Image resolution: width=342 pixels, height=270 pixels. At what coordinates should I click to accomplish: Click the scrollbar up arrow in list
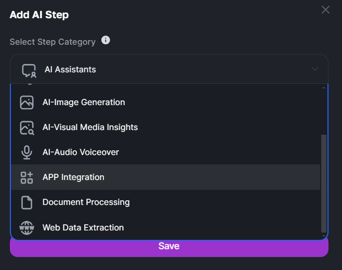coord(324,88)
